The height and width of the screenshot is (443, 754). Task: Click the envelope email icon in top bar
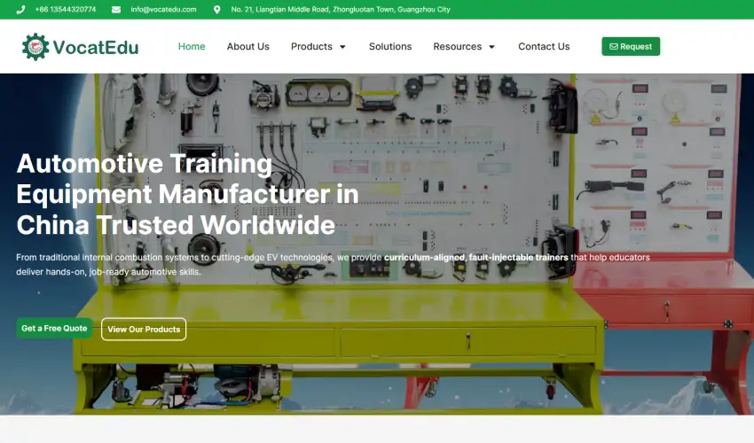(116, 10)
